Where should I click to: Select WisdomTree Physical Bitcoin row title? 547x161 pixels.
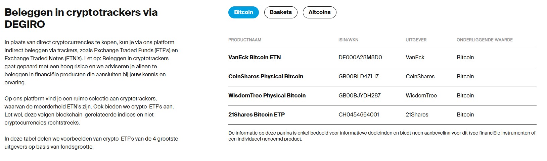[267, 95]
